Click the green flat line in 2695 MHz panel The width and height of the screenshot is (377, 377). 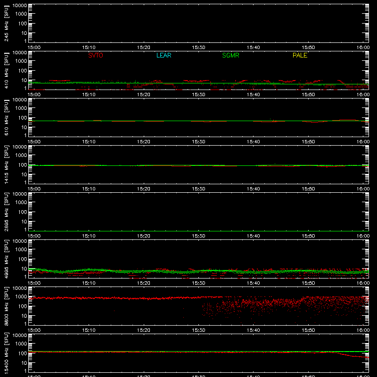coord(198,231)
